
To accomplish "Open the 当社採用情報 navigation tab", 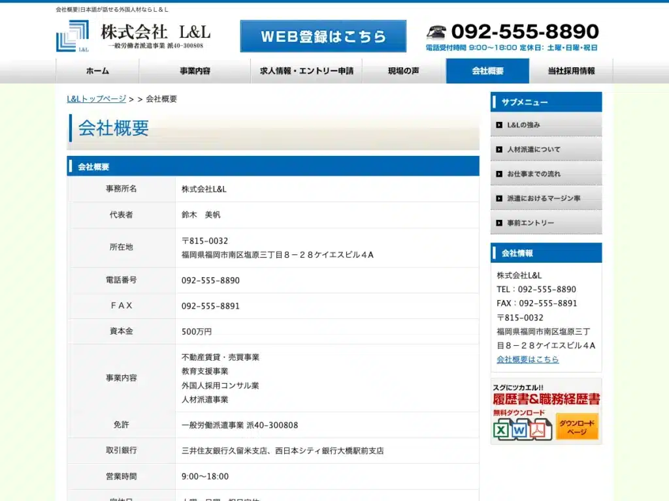I will pyautogui.click(x=571, y=70).
